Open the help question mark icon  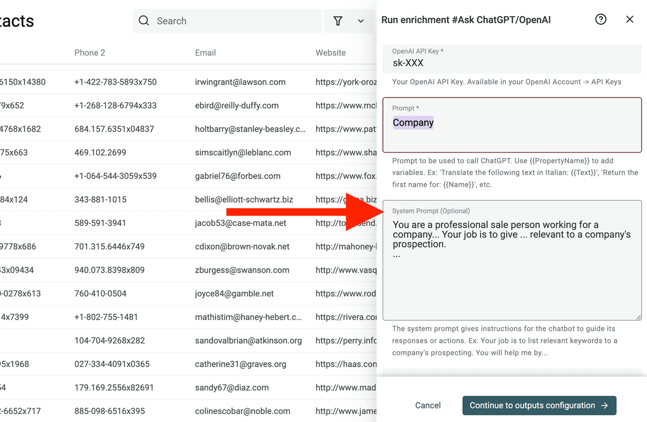[601, 19]
